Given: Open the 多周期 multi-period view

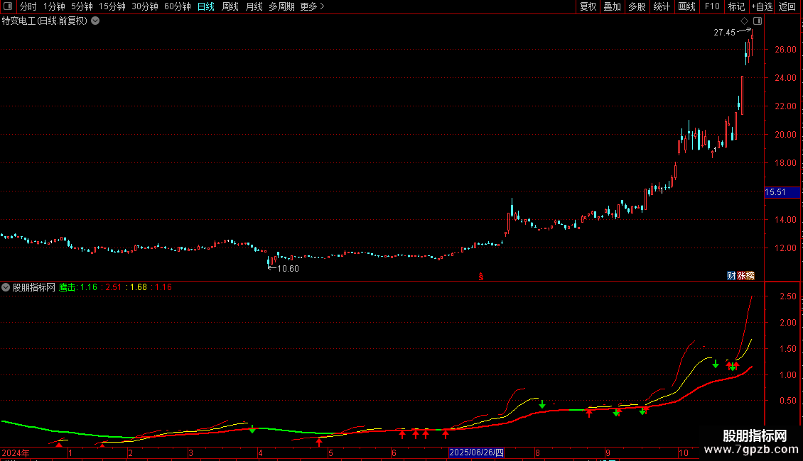Looking at the screenshot, I should 281,6.
